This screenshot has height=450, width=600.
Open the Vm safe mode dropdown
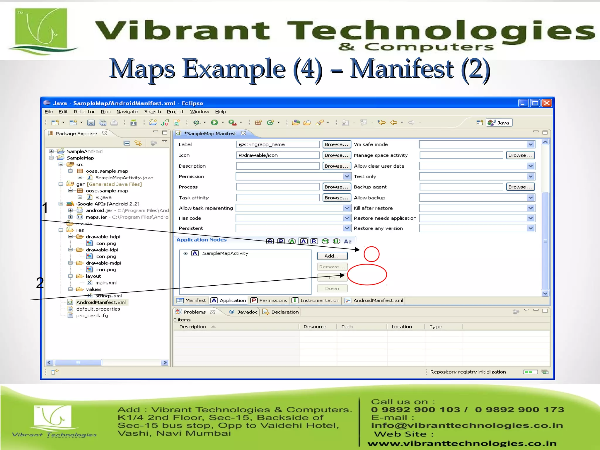click(531, 144)
